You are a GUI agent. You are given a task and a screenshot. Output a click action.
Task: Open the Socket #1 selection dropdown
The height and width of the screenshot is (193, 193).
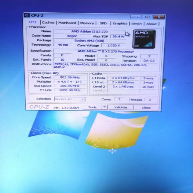[x=70, y=99]
